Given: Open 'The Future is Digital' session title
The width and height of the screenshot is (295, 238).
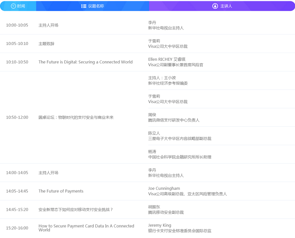Looking at the screenshot, I should coord(85,62).
